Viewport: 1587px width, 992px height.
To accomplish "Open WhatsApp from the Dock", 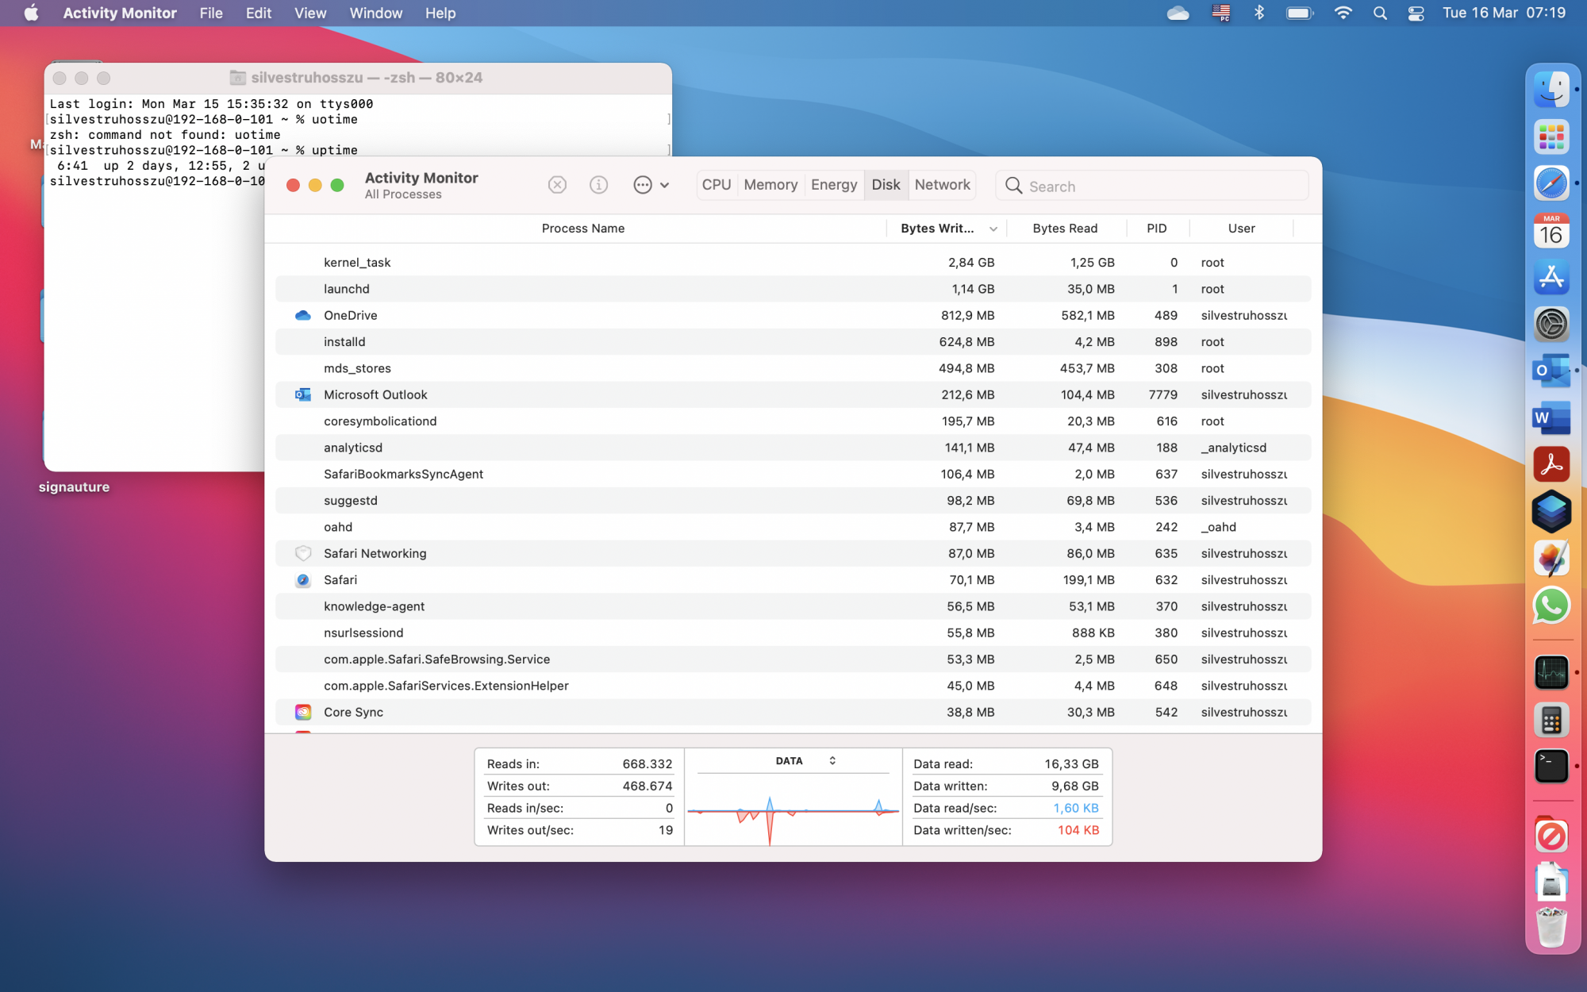I will (x=1550, y=606).
